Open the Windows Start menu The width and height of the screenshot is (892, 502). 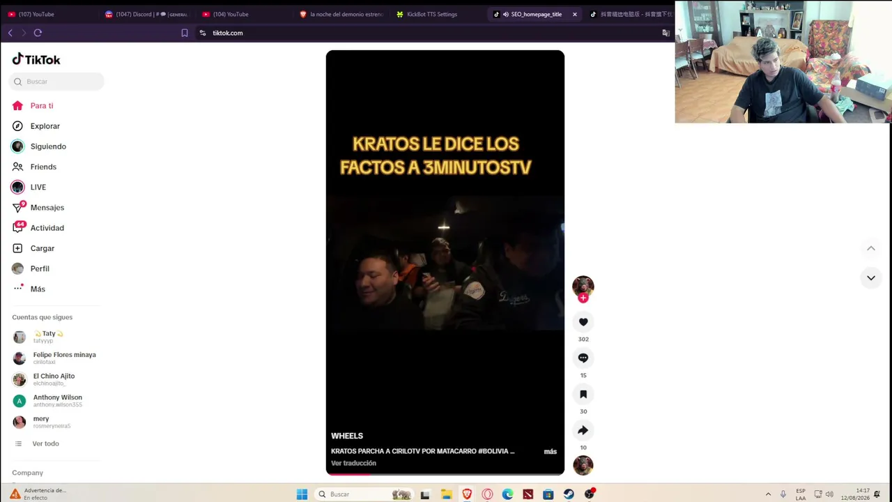click(302, 494)
